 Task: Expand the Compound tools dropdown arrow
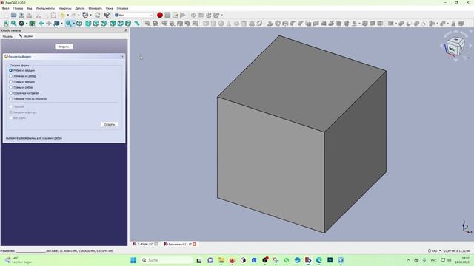tap(395, 23)
